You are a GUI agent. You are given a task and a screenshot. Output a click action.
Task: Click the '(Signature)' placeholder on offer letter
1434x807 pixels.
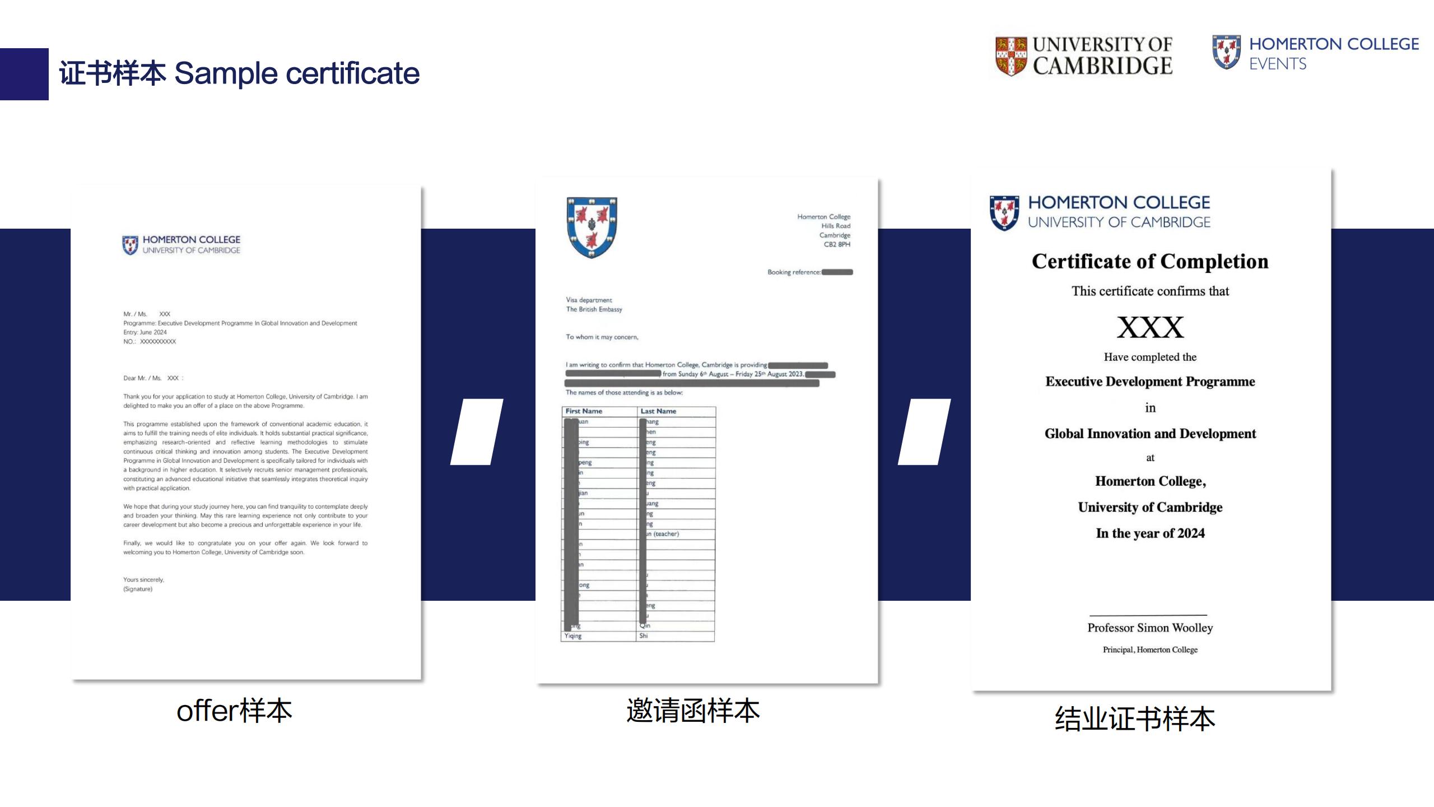coord(138,589)
